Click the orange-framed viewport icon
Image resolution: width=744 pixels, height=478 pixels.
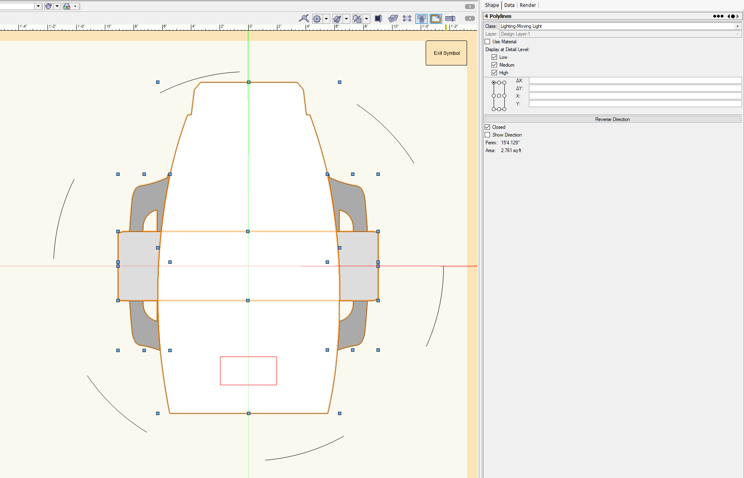click(436, 18)
